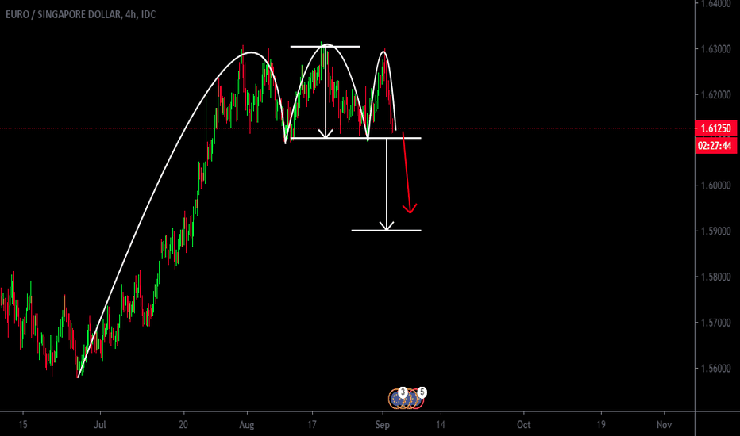Click the 1.62000 price axis label
740x436 pixels.
(x=715, y=95)
